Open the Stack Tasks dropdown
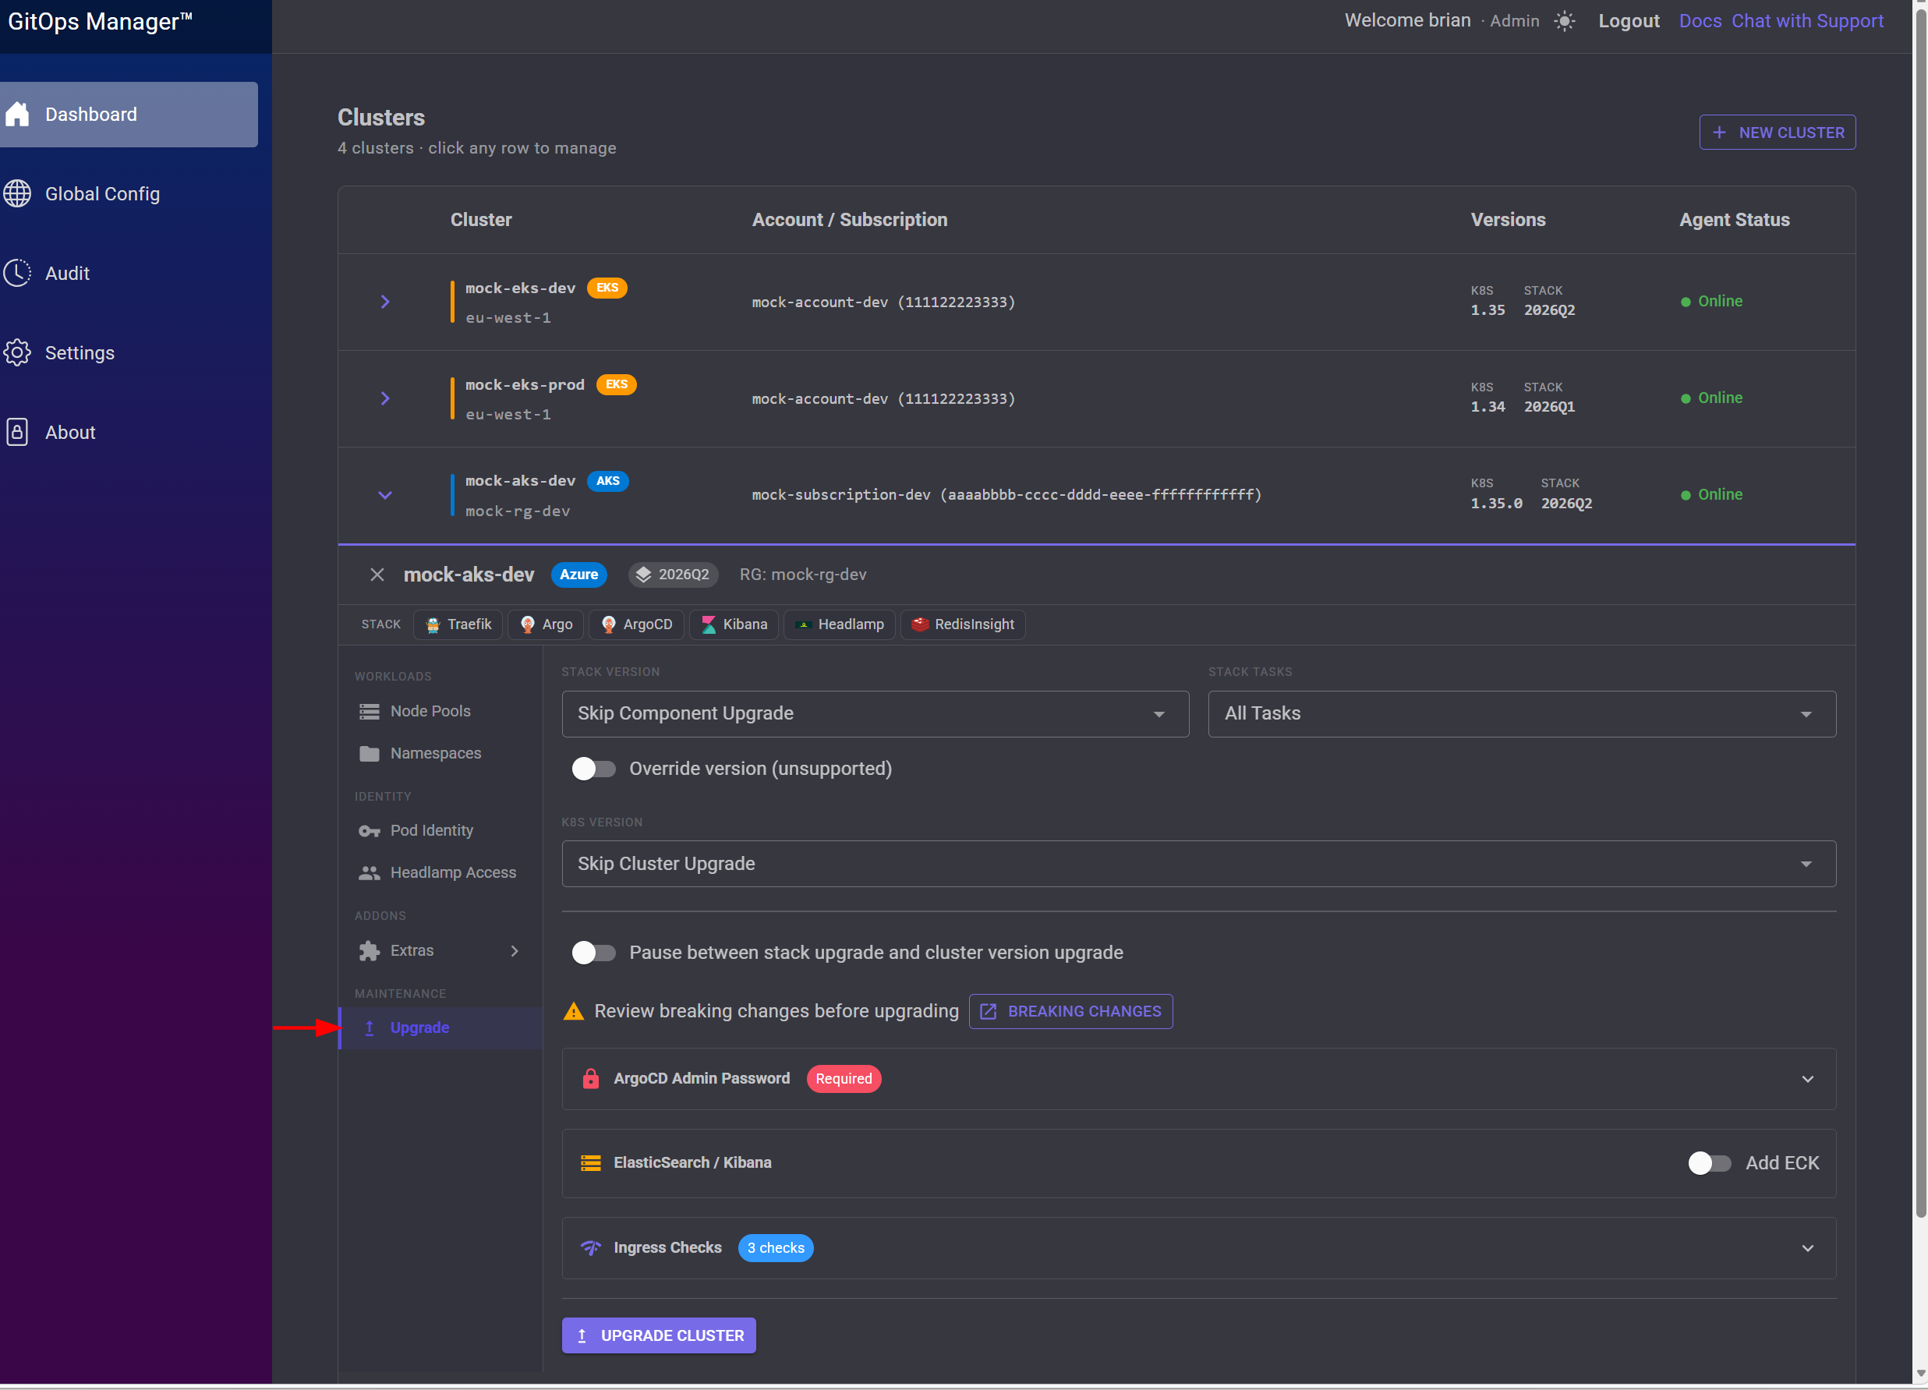This screenshot has height=1390, width=1928. 1522,714
